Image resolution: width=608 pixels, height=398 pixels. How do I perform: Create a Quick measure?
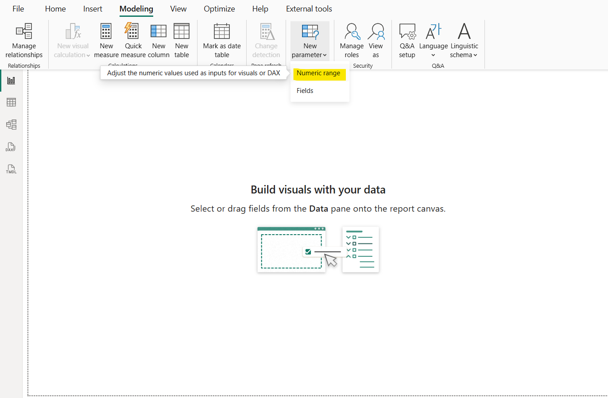[x=132, y=40]
